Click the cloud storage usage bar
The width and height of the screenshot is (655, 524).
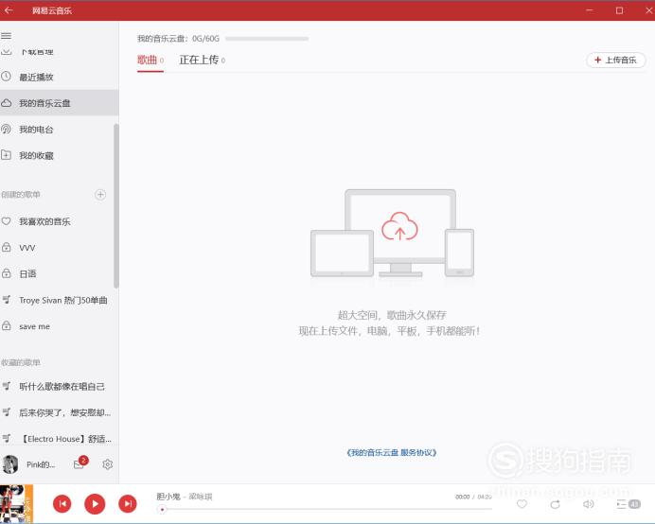tap(267, 39)
